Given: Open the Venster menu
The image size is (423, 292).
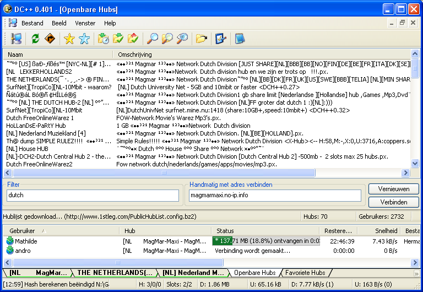Looking at the screenshot, I should [x=85, y=23].
